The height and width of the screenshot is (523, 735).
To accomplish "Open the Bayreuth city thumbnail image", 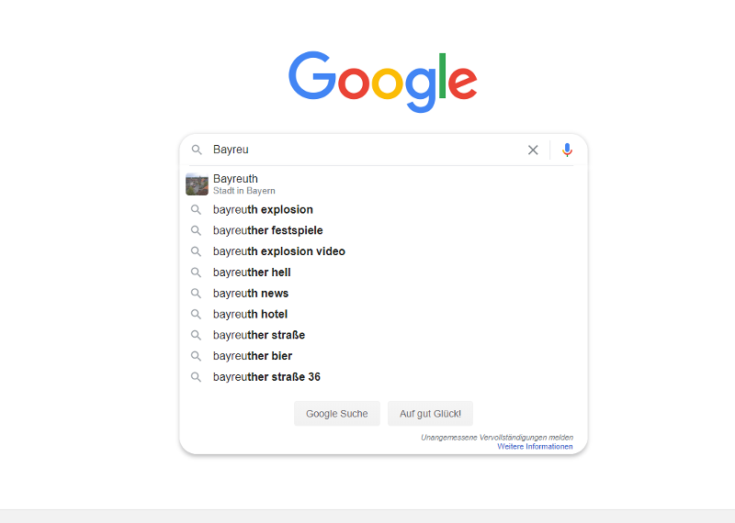I will click(x=197, y=184).
